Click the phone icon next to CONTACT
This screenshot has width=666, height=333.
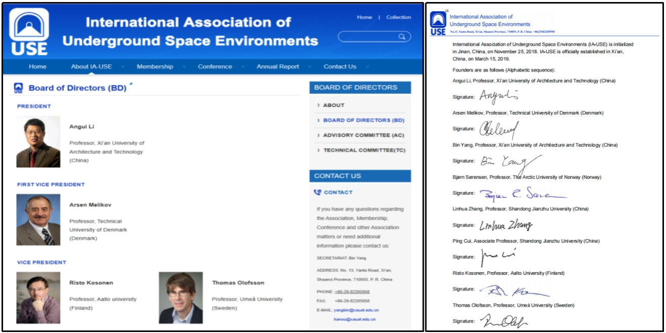point(318,192)
